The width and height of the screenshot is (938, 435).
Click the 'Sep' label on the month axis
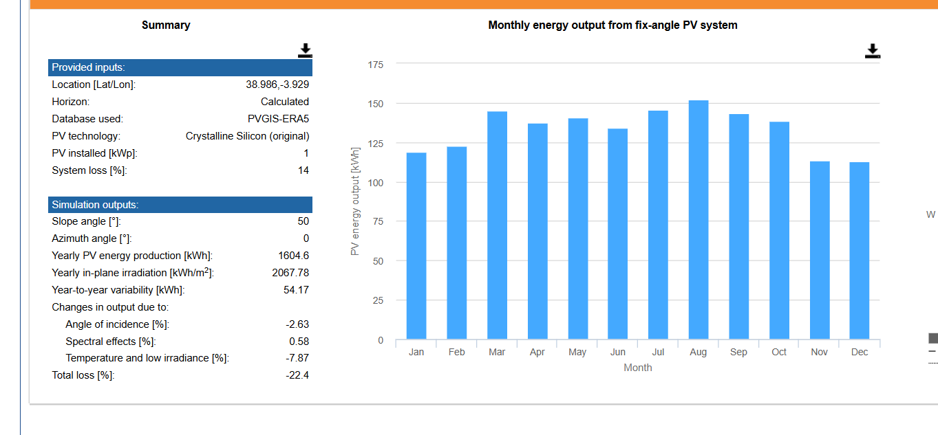point(738,352)
